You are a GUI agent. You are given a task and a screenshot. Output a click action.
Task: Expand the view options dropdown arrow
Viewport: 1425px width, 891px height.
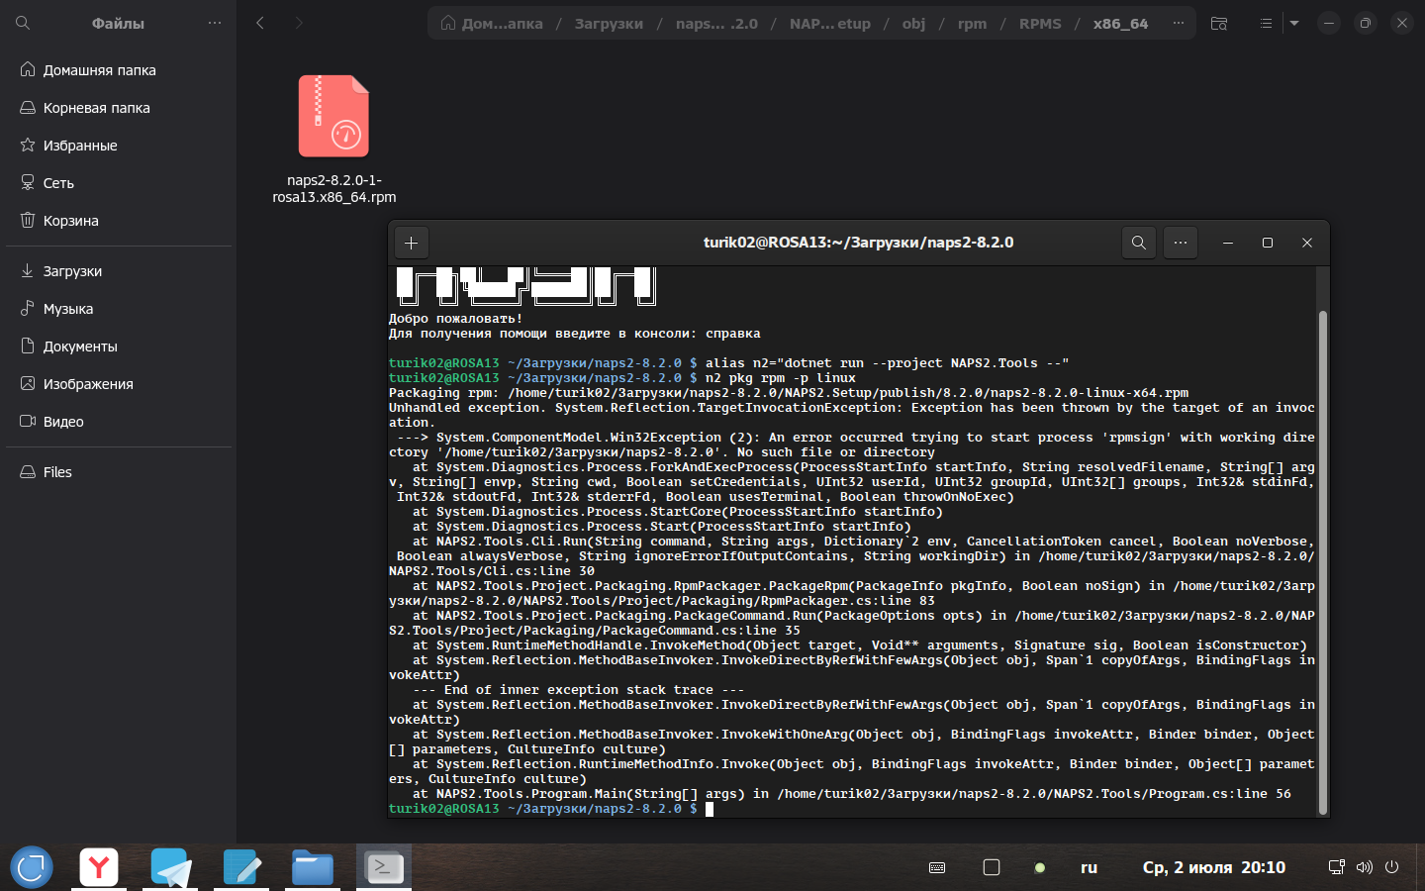pos(1293,23)
